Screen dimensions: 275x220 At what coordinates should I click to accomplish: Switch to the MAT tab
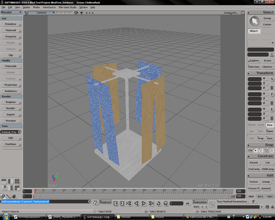coord(270,196)
